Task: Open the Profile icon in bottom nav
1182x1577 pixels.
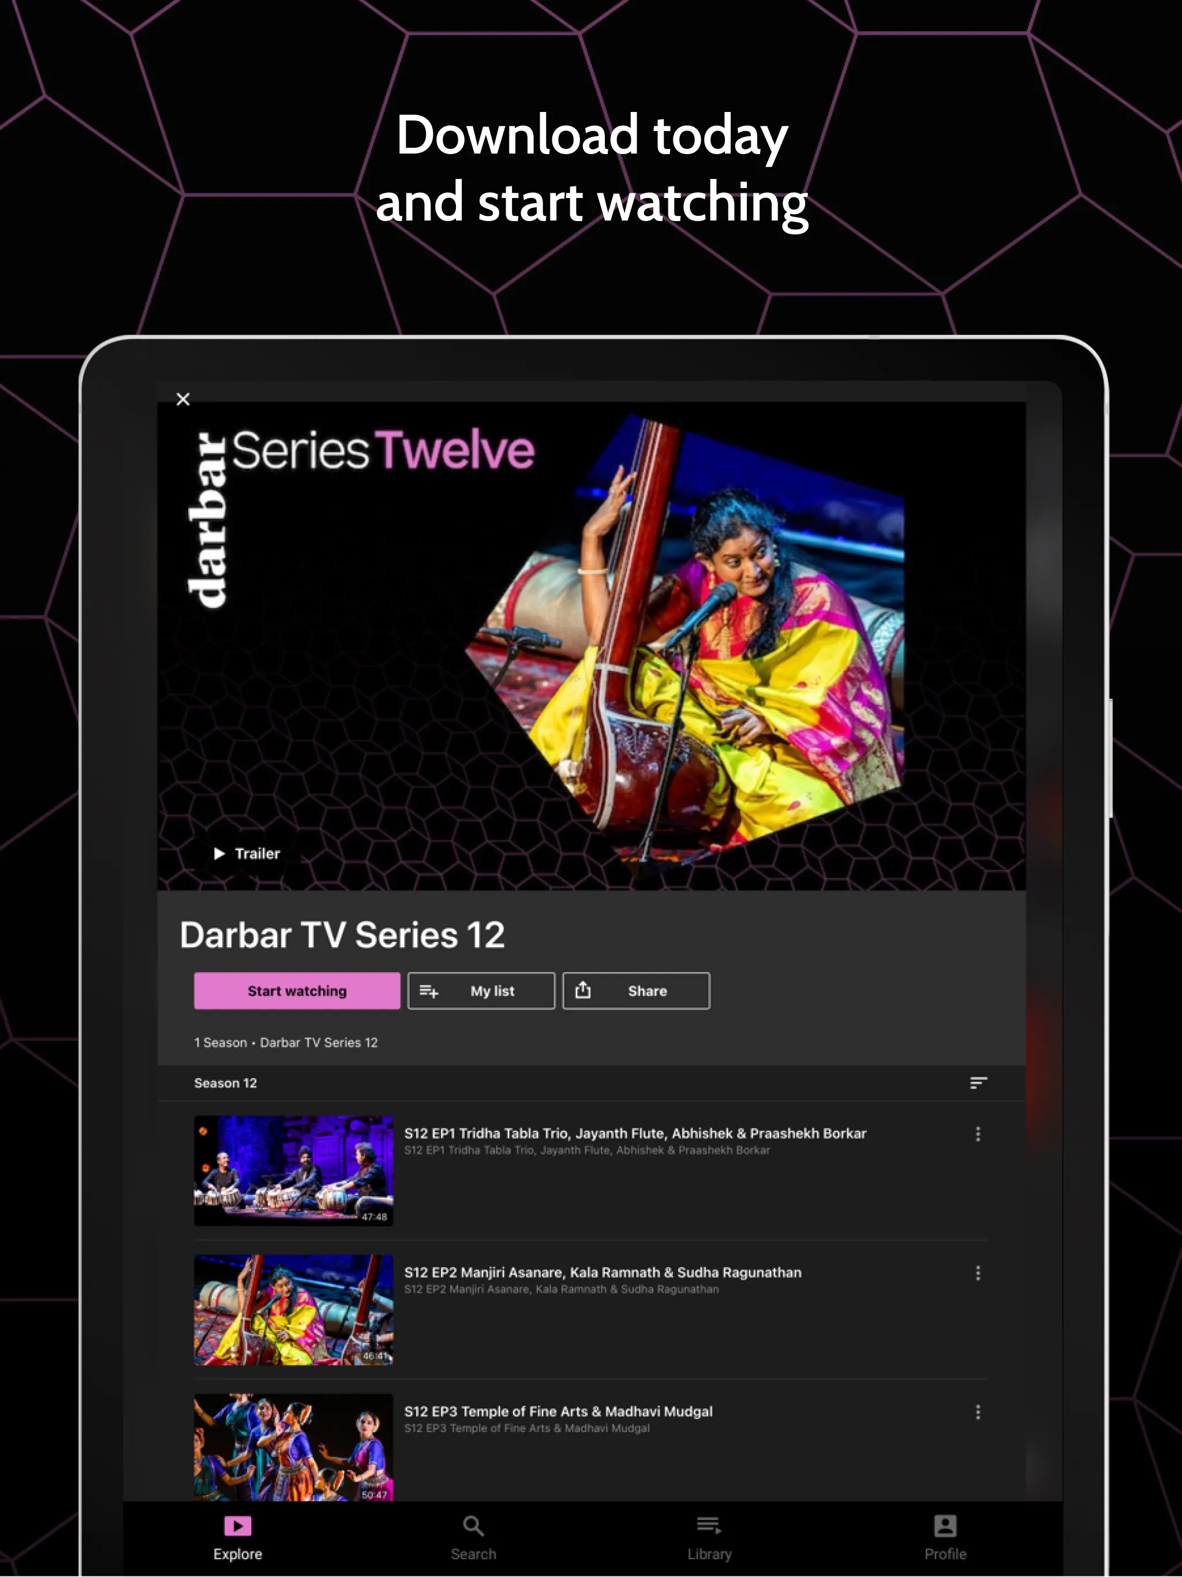Action: (x=945, y=1531)
